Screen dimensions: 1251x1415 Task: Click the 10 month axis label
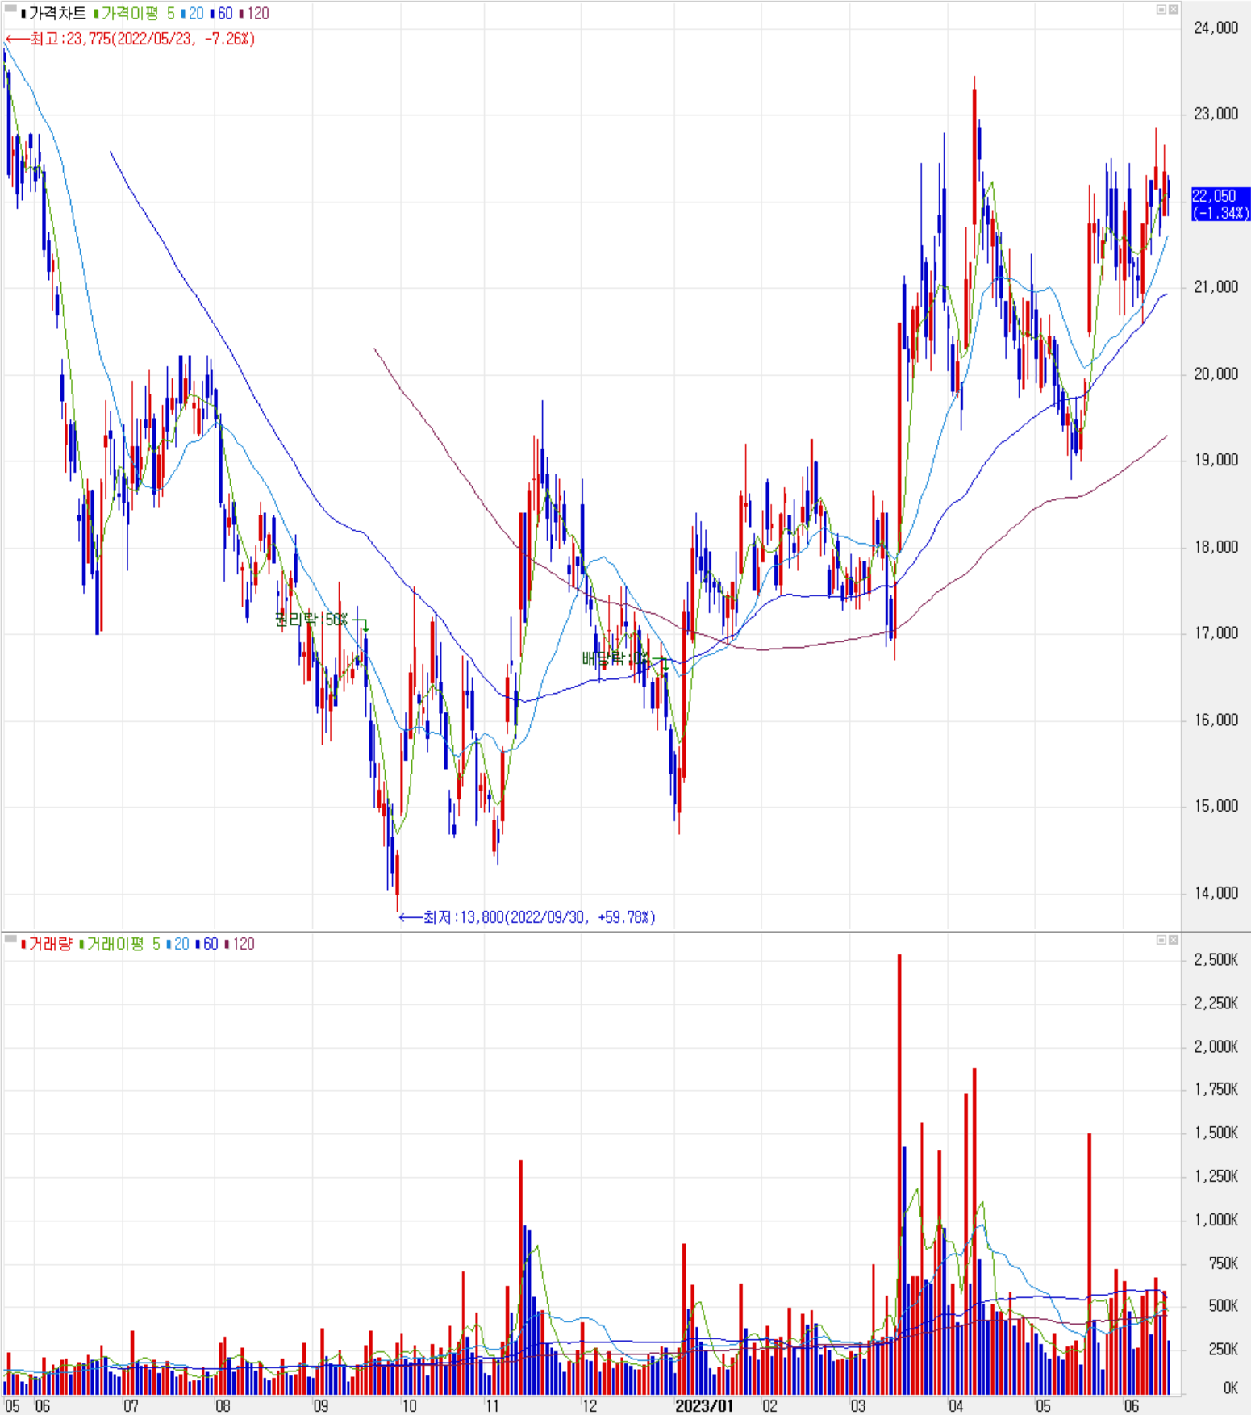(x=410, y=1406)
